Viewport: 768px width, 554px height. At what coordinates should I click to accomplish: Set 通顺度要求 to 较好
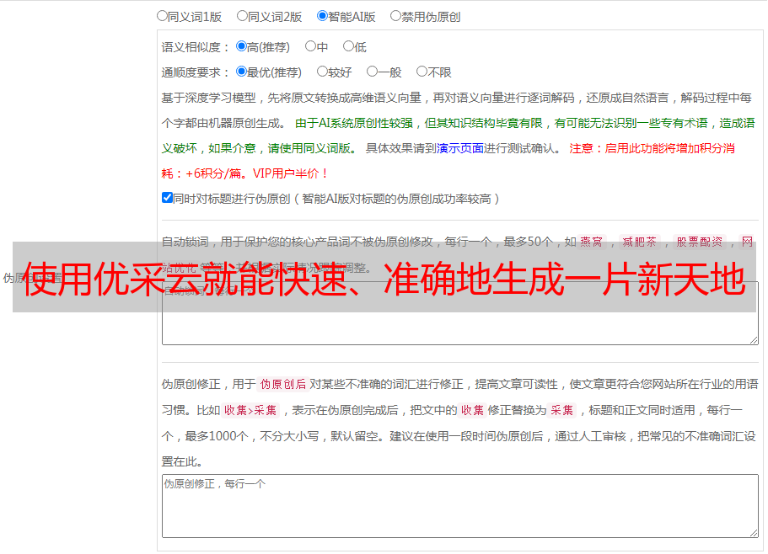coord(322,72)
